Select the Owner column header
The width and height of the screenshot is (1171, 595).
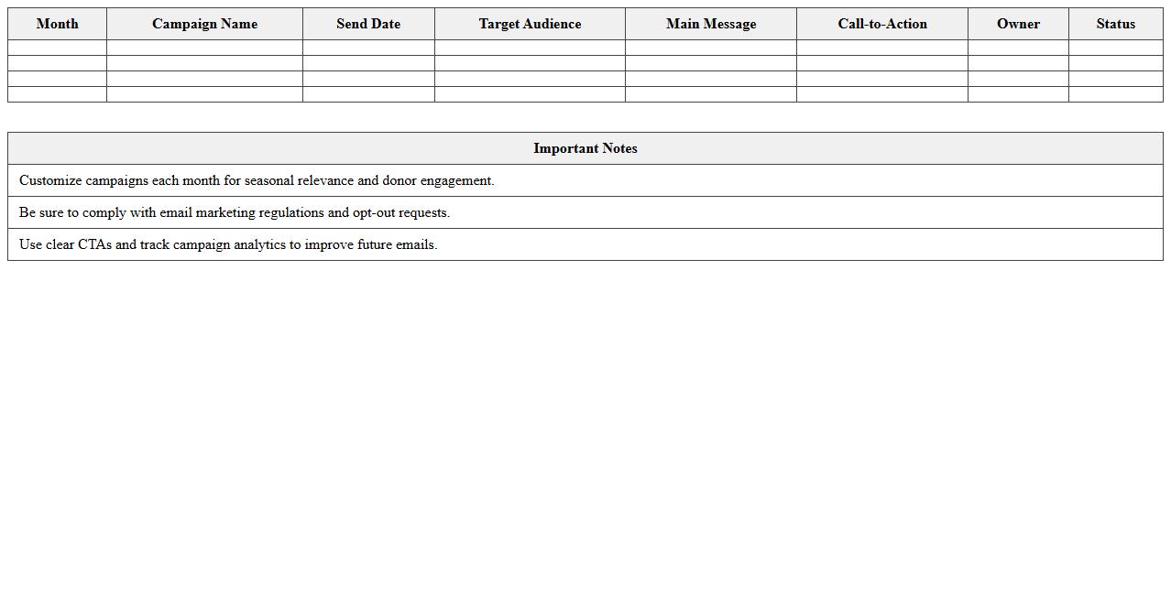[1018, 24]
